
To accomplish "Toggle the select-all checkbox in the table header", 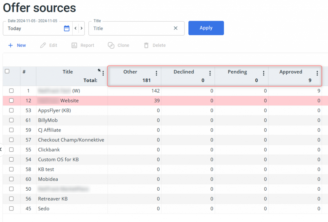I will point(7,72).
